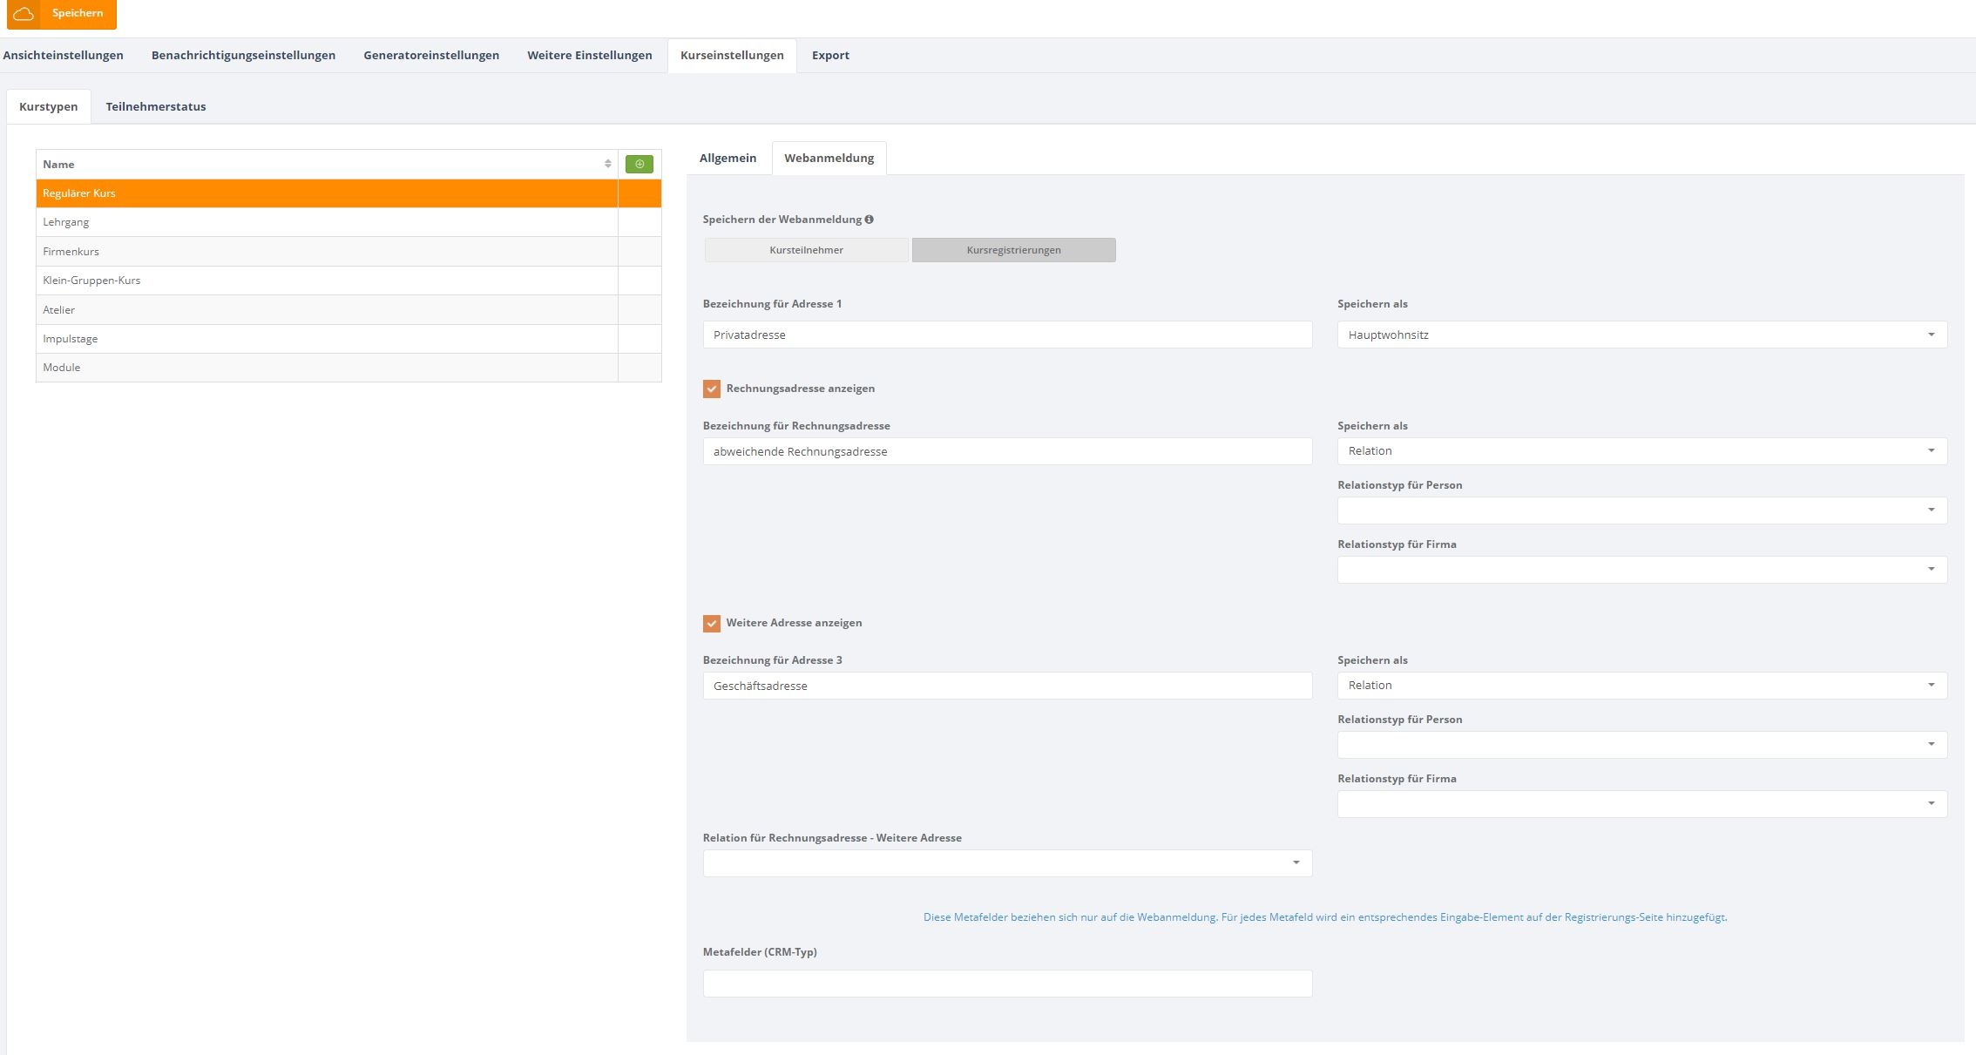
Task: Save settings with the Speichern button
Action: point(62,14)
